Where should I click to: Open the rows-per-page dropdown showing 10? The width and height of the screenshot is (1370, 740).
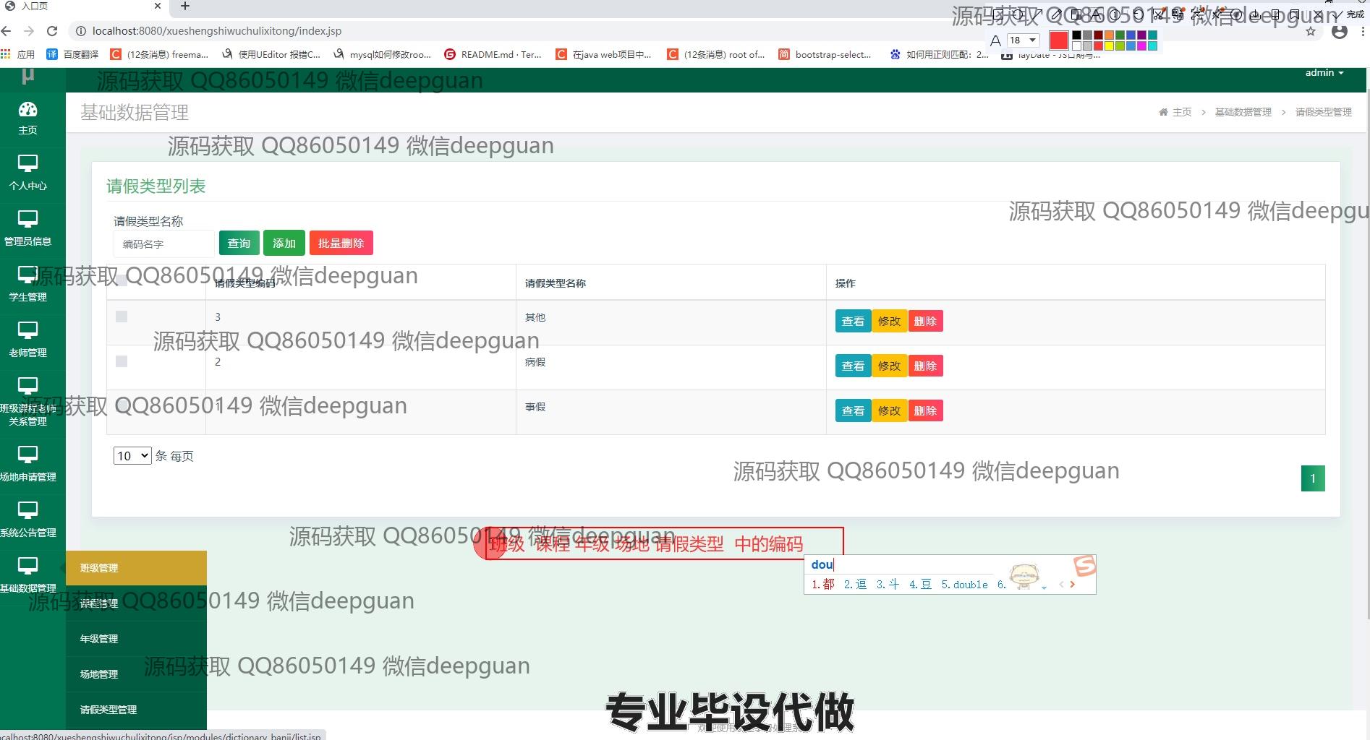[x=132, y=456]
